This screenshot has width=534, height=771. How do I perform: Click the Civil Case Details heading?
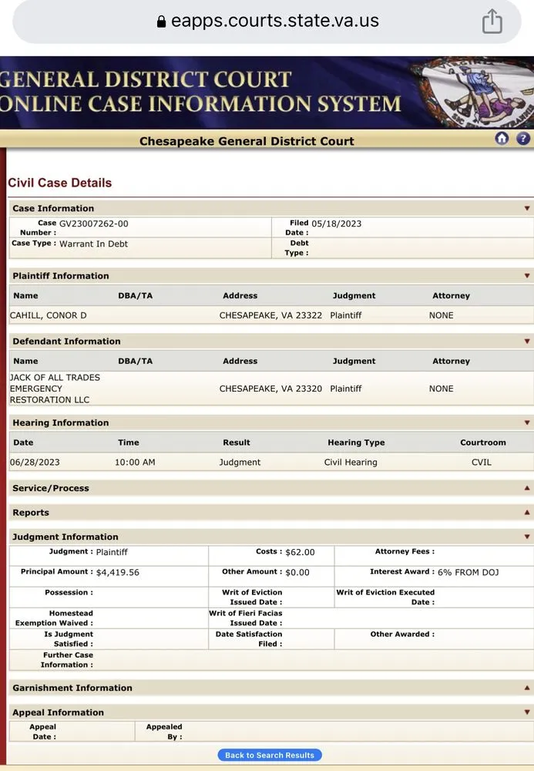pos(60,183)
